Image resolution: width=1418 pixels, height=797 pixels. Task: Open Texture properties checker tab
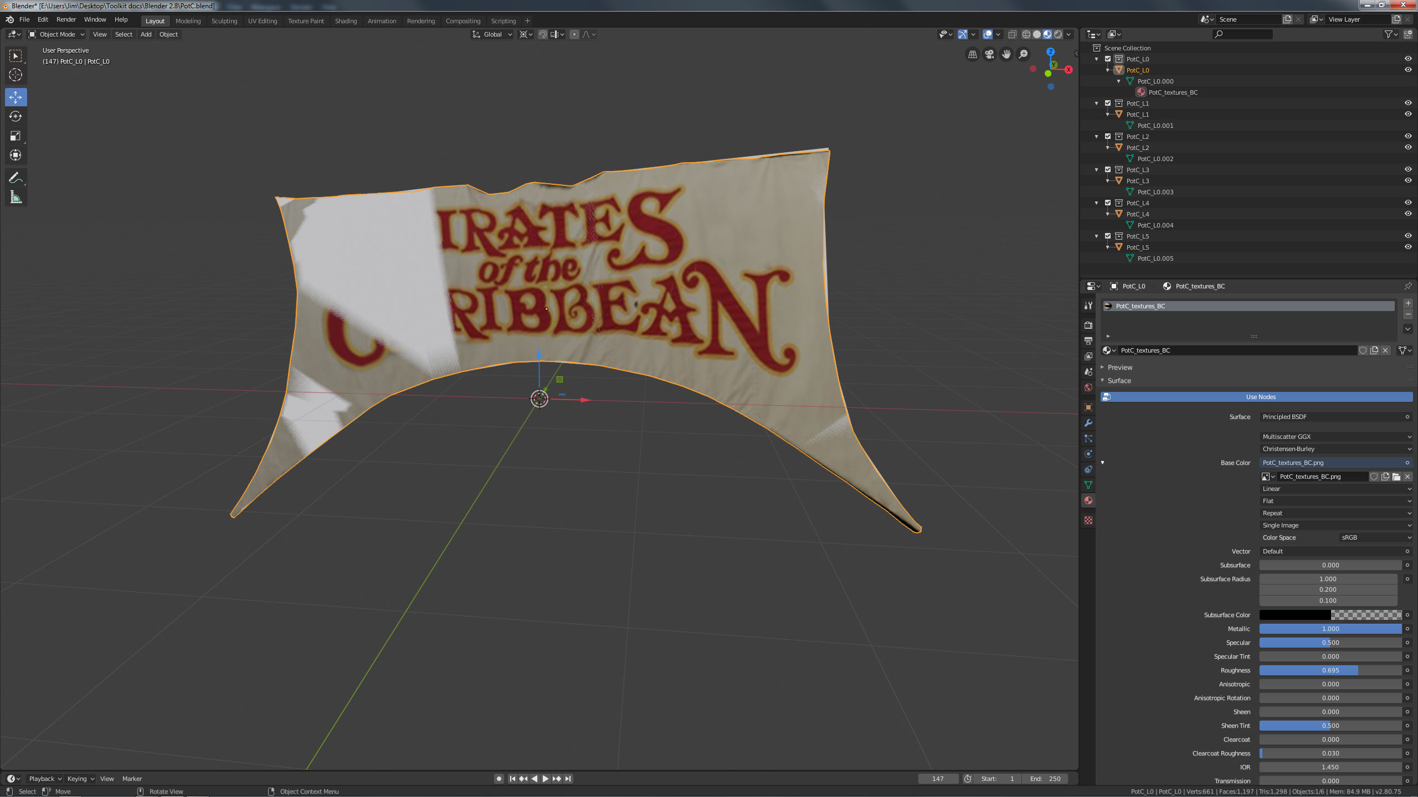click(1088, 520)
